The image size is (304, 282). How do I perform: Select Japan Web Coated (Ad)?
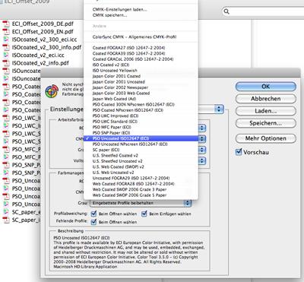click(141, 99)
